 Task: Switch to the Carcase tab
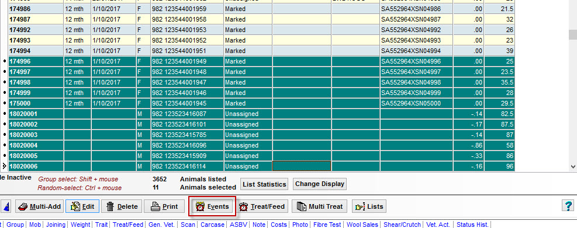pos(212,225)
